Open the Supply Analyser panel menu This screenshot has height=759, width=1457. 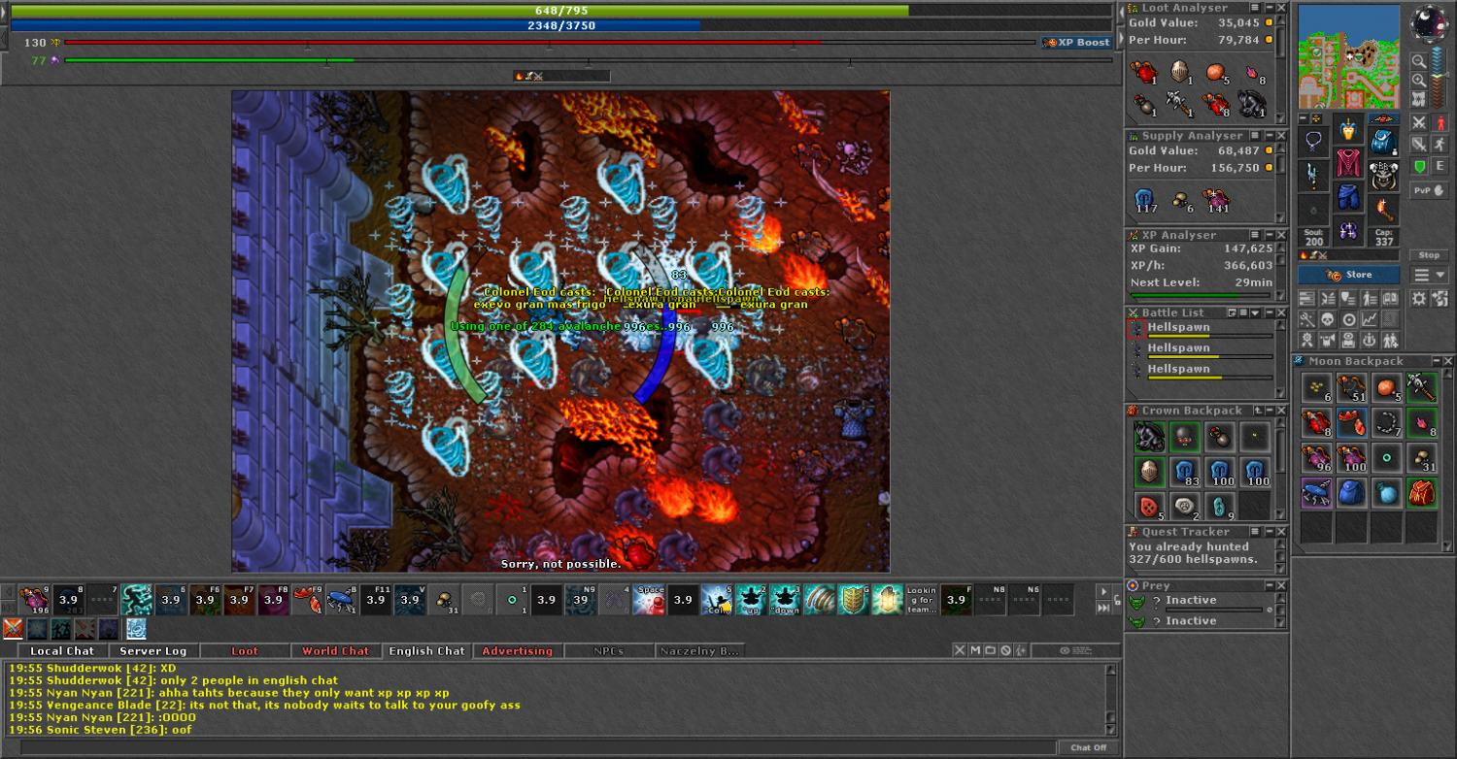[1255, 136]
